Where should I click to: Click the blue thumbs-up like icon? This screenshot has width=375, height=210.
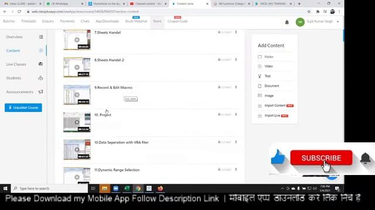point(278,157)
